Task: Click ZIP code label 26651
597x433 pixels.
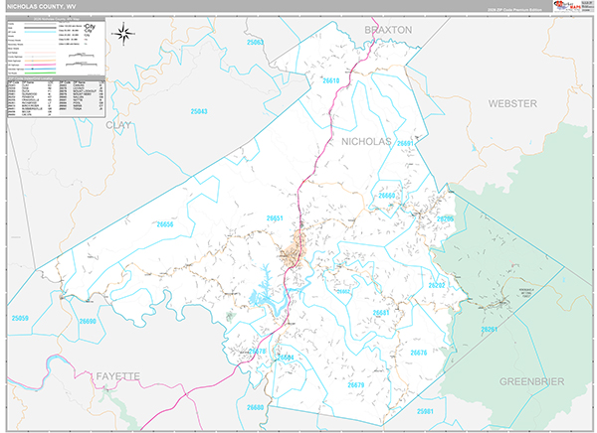Action: (x=275, y=218)
